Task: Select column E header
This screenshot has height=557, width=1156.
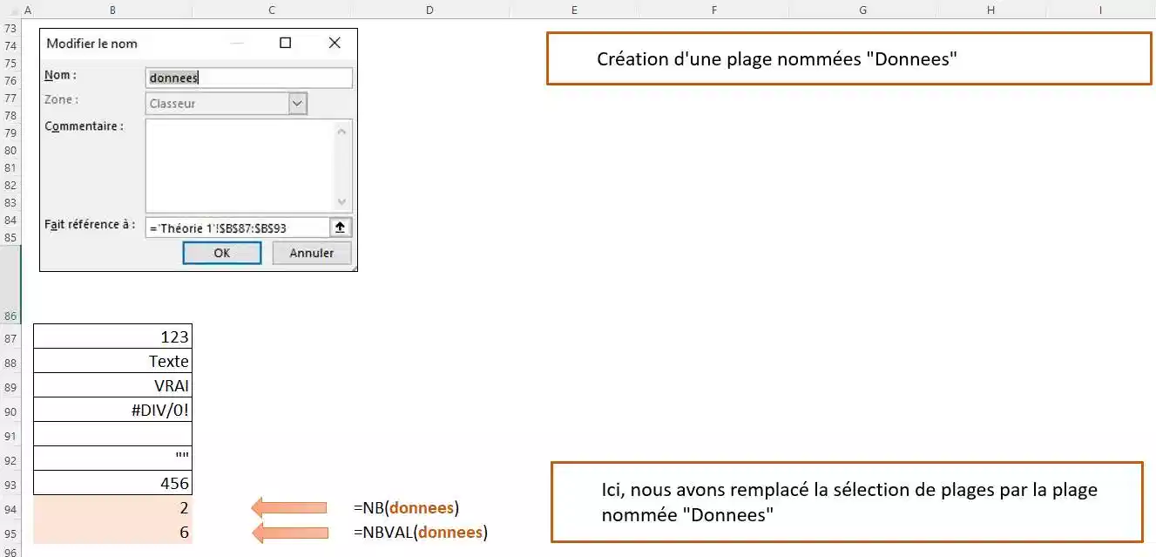Action: click(x=574, y=10)
